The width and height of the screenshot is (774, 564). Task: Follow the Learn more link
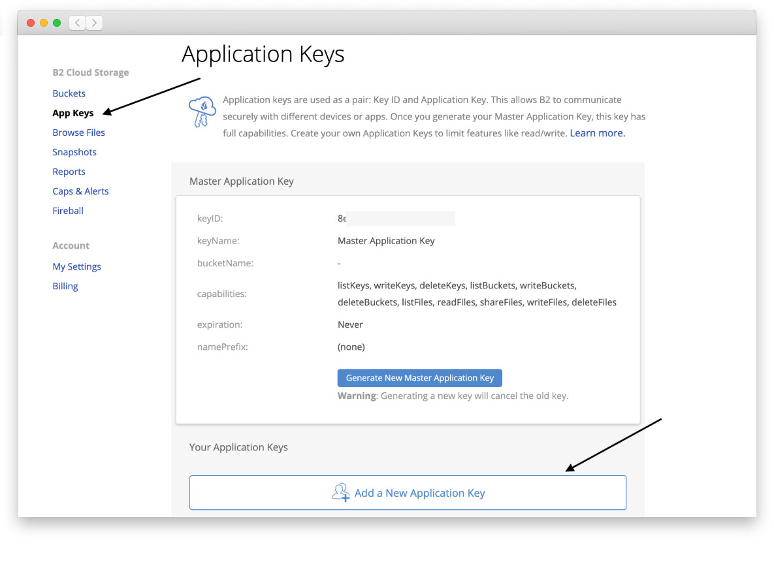click(x=597, y=133)
